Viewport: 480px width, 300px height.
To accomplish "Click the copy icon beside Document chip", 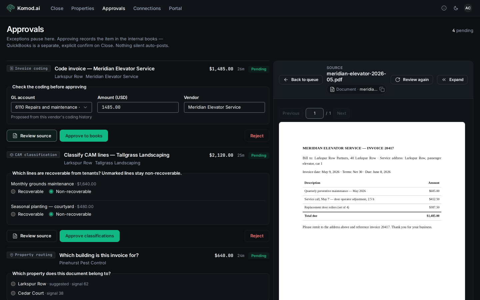I will pos(382,89).
